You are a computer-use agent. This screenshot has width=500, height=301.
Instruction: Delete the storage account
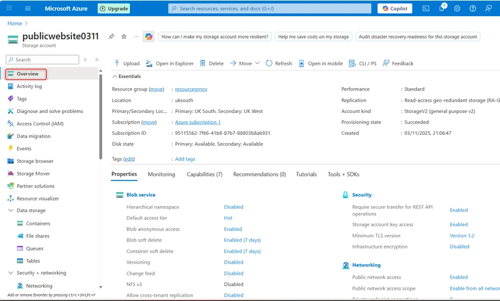pos(211,63)
